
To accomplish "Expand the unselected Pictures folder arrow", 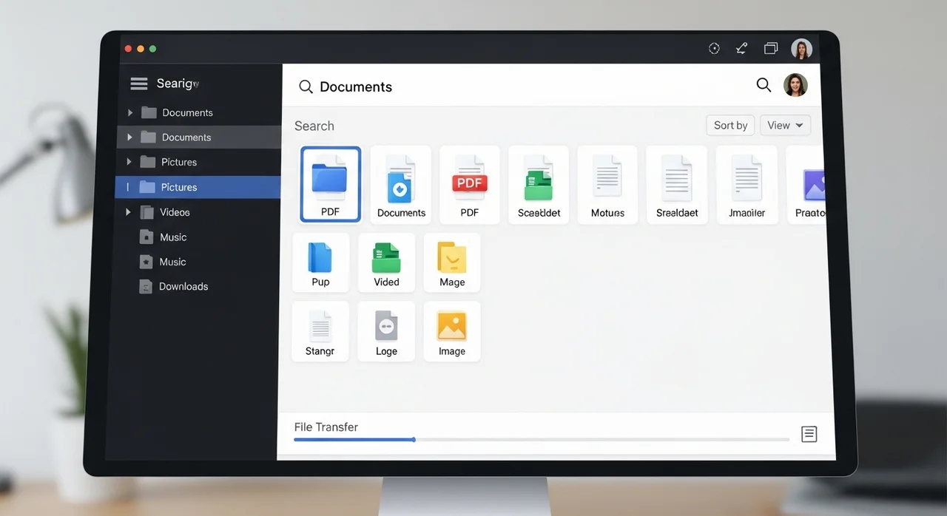I will (x=129, y=162).
